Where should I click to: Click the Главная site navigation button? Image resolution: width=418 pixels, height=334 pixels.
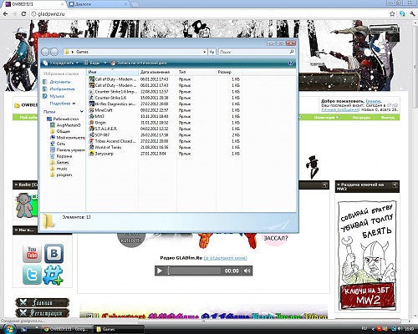click(x=43, y=302)
